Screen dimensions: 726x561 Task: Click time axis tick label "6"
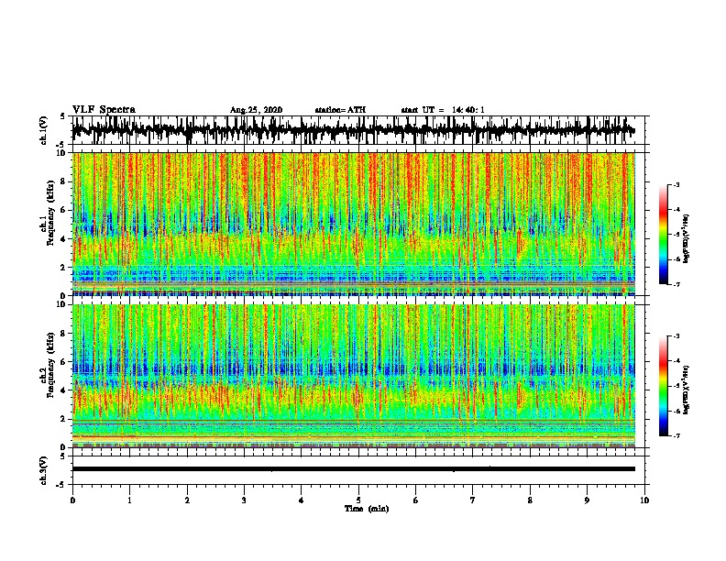point(415,500)
